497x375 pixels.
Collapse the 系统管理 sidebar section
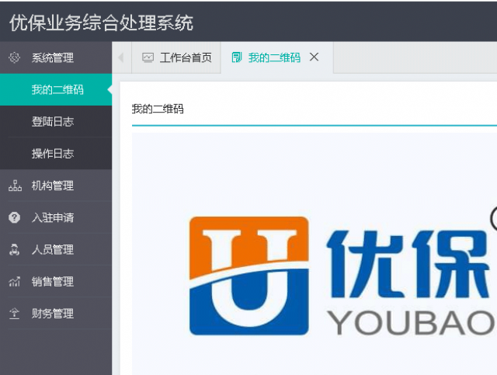pos(53,57)
